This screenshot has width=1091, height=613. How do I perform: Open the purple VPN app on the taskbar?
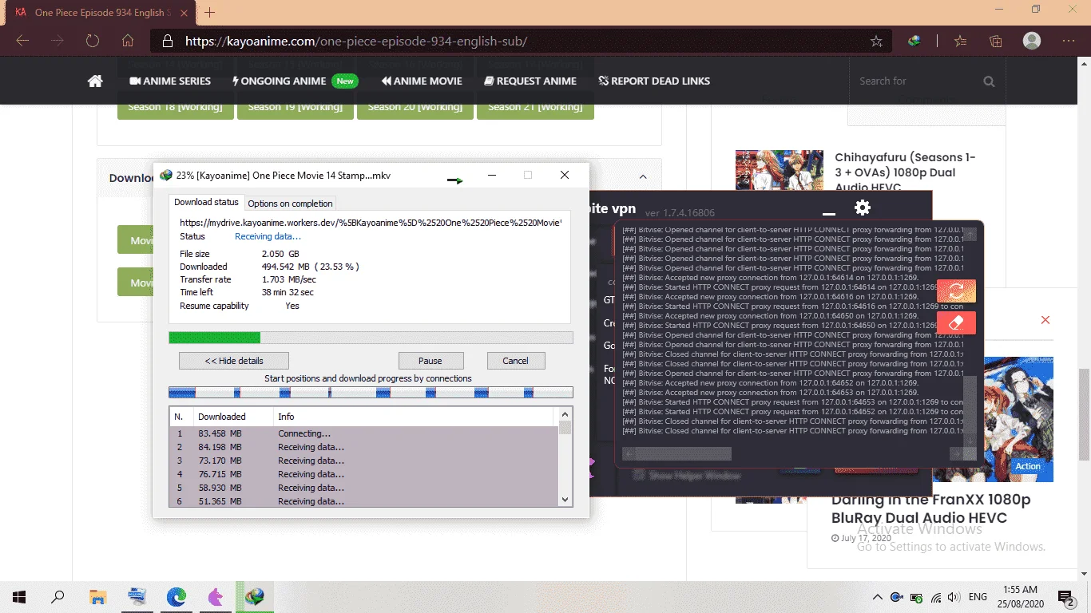click(x=215, y=597)
